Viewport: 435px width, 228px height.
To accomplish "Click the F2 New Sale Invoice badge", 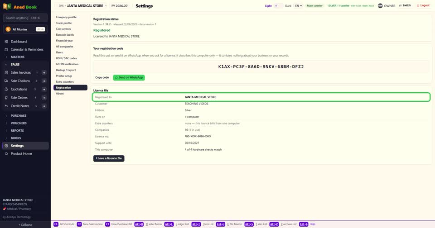I will [79, 224].
